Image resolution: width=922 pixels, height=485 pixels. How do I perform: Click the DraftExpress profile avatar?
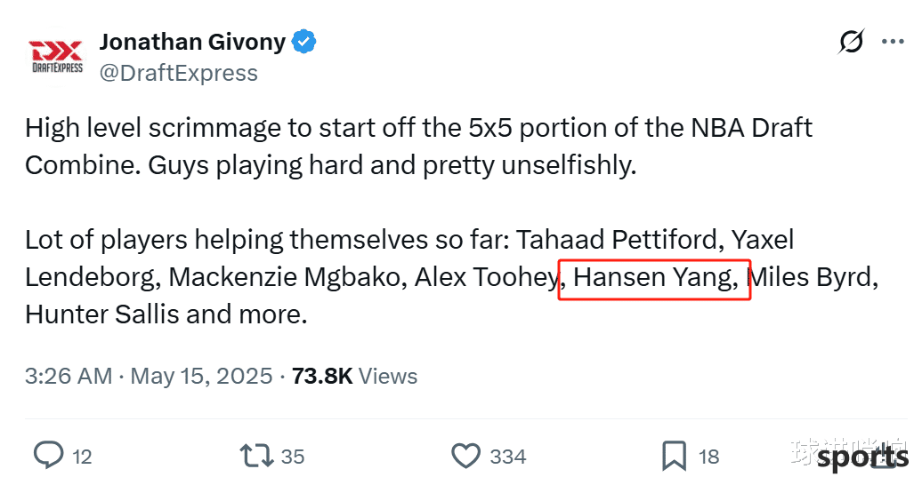click(x=57, y=57)
